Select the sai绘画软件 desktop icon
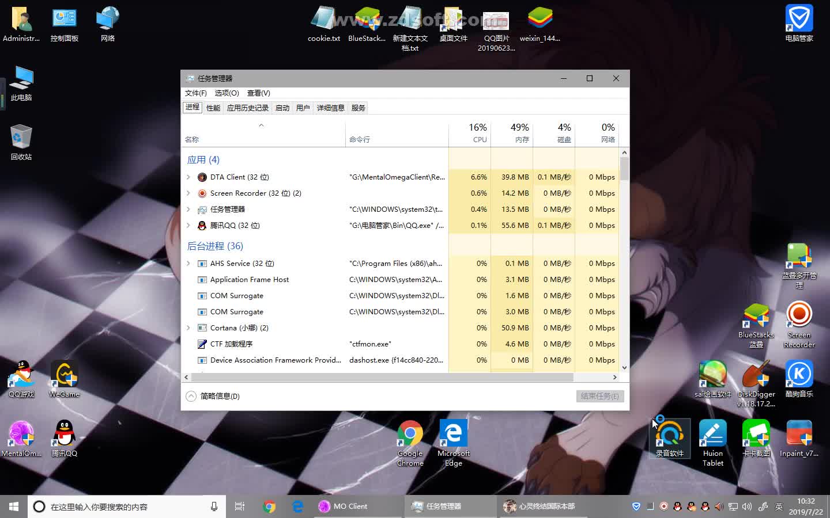 713,379
